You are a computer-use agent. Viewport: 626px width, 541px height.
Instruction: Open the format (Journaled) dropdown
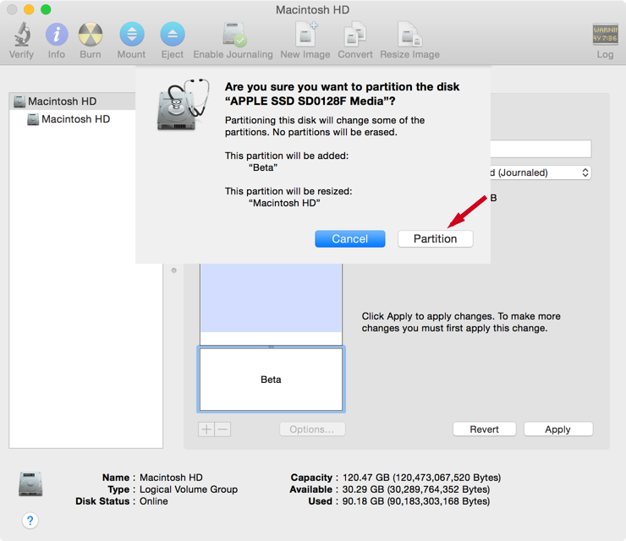[x=541, y=172]
